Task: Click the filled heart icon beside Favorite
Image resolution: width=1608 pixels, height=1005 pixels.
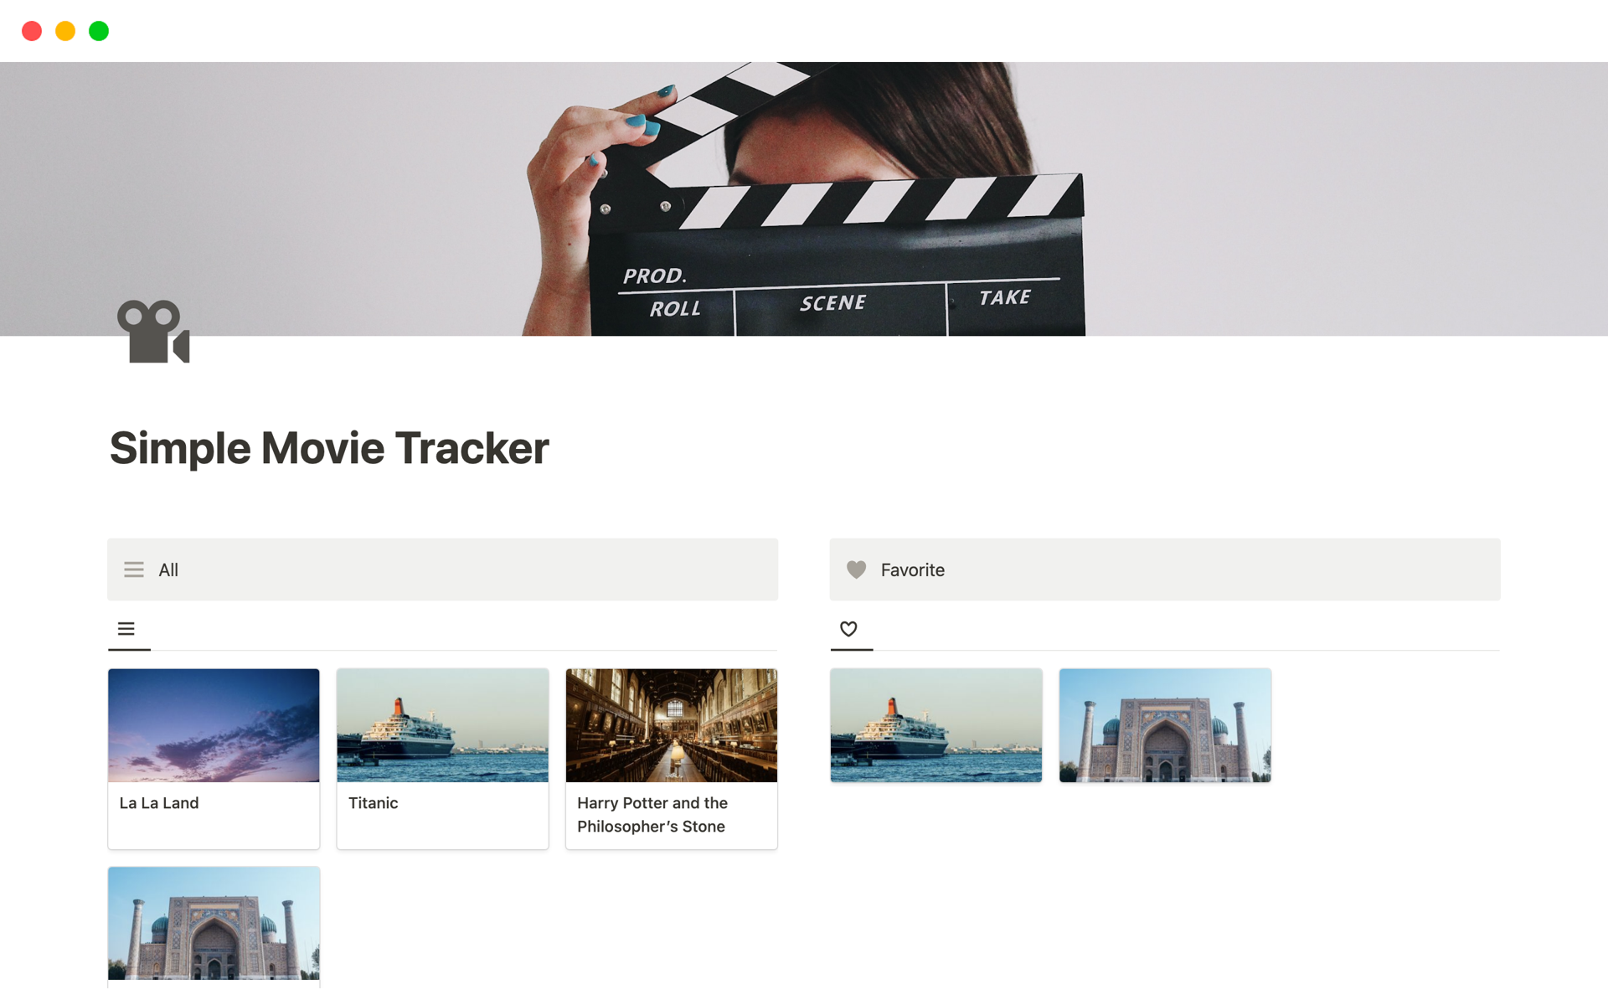Action: pos(856,569)
